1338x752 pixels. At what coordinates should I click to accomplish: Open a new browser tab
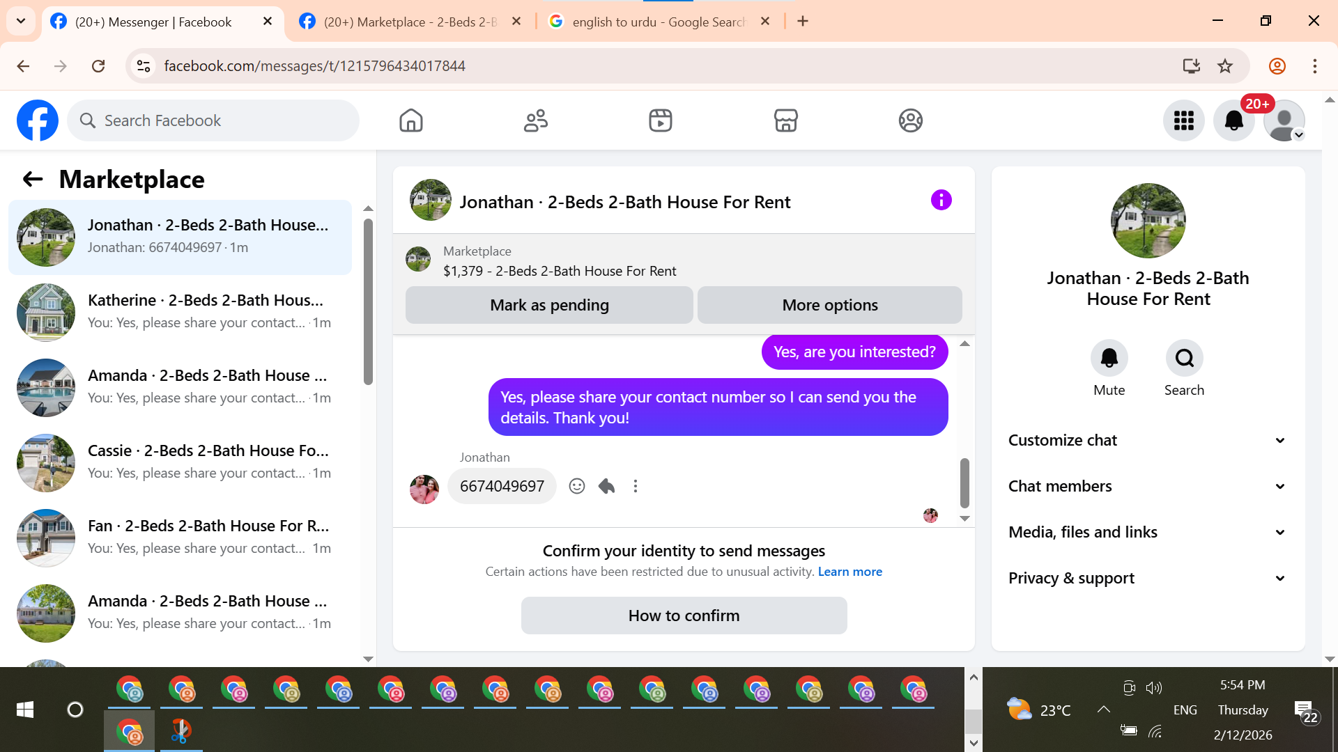803,21
